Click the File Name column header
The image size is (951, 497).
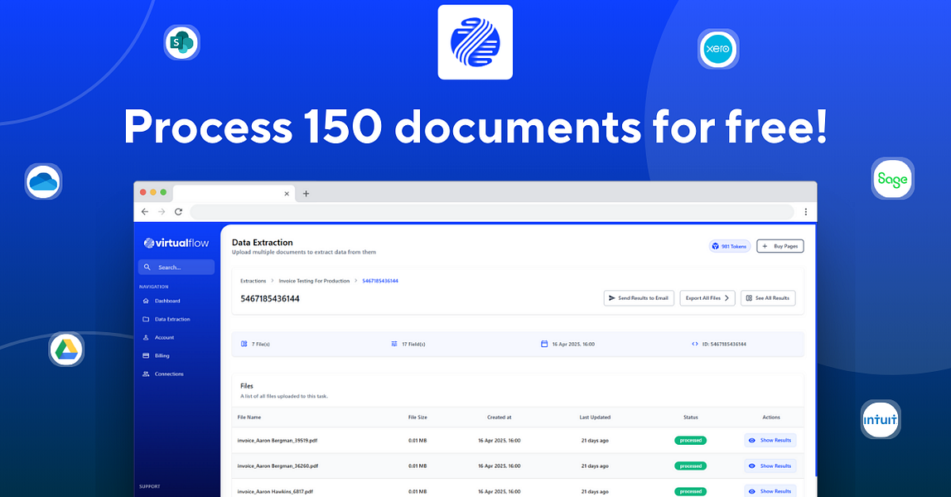(249, 417)
